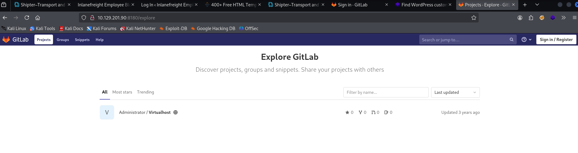
Task: Open the Firefox extensions icon
Action: 531,18
